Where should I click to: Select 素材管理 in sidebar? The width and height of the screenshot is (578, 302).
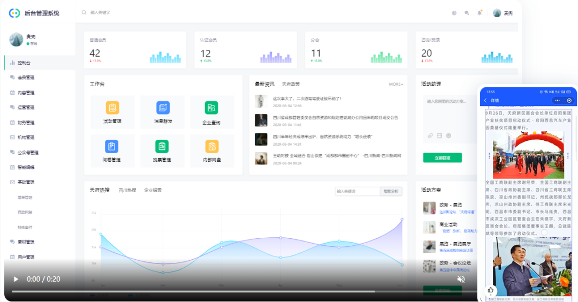26,242
